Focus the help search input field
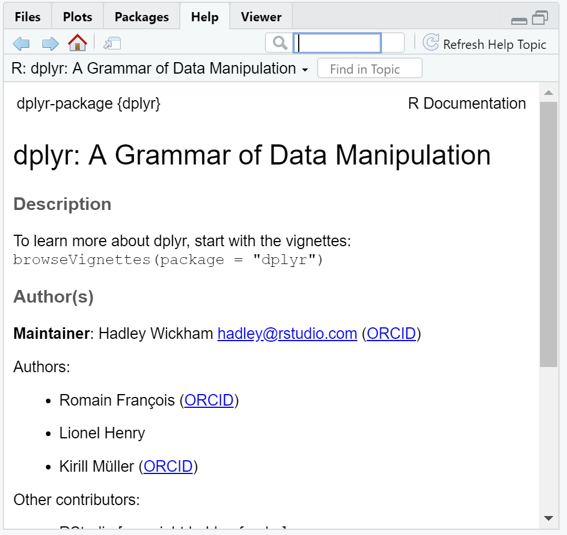 [337, 43]
